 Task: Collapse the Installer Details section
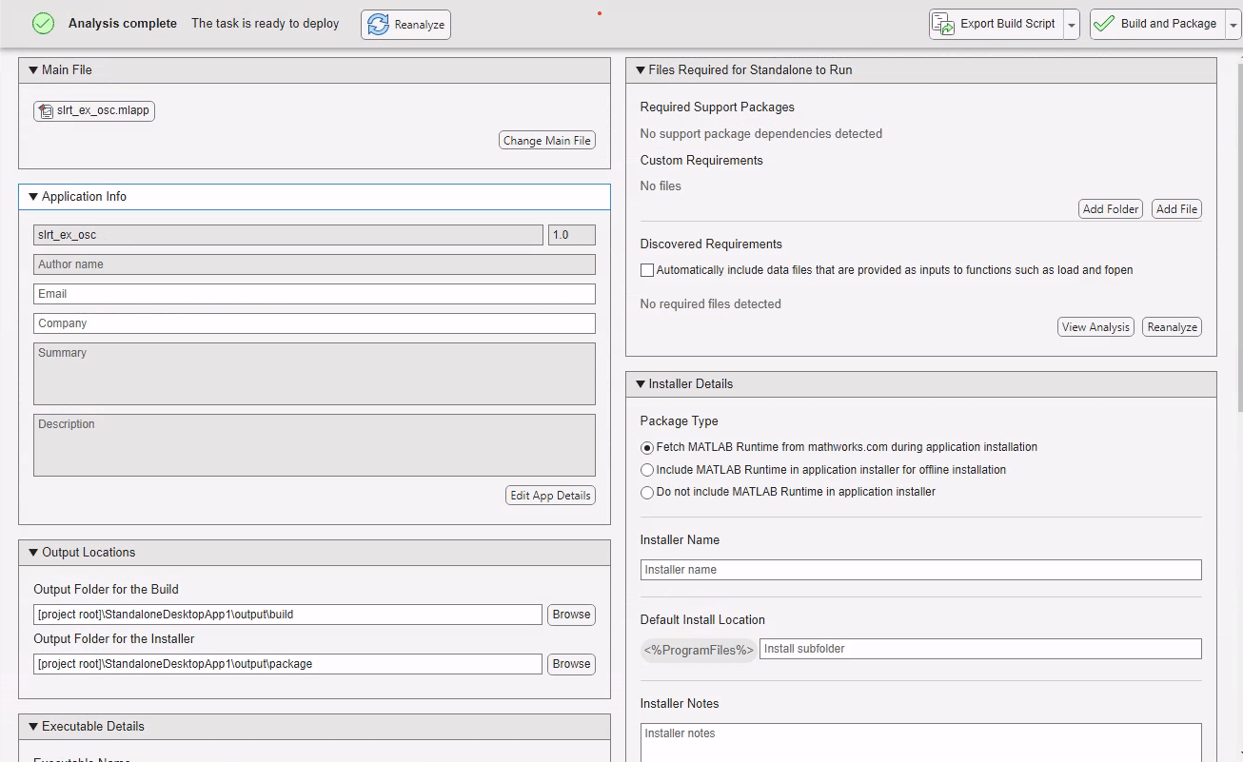pyautogui.click(x=639, y=383)
